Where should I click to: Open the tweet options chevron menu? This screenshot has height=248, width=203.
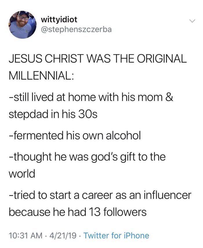coord(191,21)
